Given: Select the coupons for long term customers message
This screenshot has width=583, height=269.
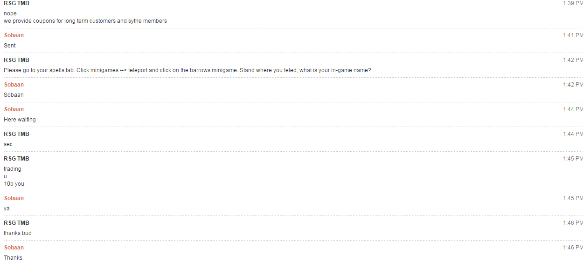Looking at the screenshot, I should (x=85, y=21).
